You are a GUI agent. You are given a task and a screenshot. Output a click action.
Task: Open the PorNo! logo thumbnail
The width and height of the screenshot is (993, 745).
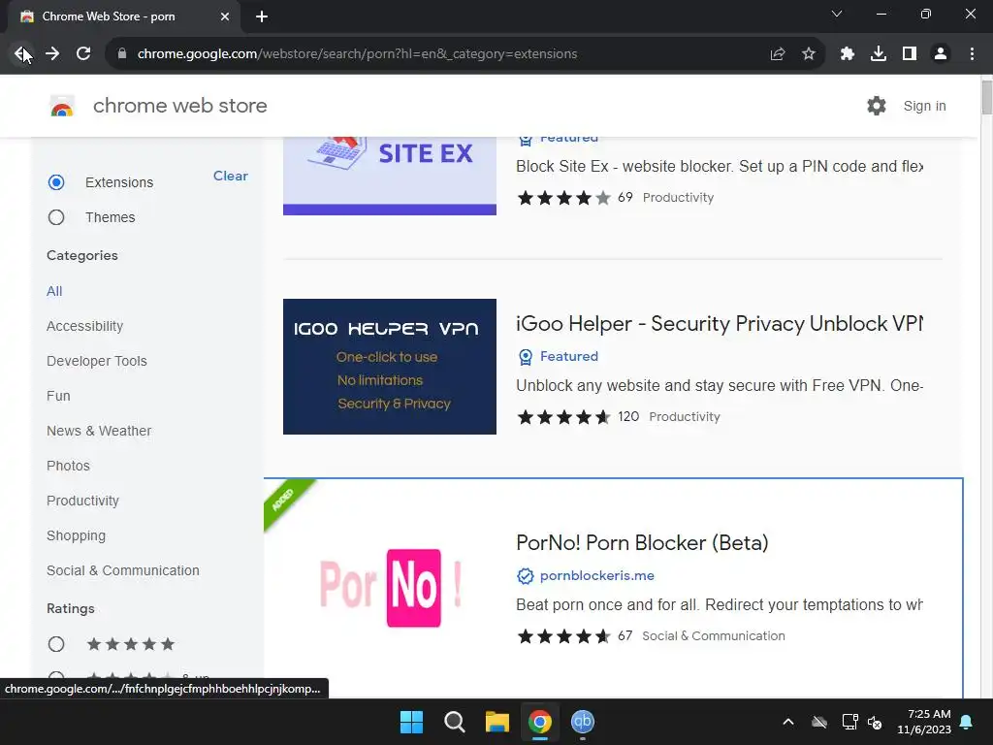point(390,588)
